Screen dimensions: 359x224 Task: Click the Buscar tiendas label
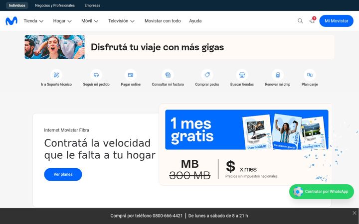click(x=242, y=84)
